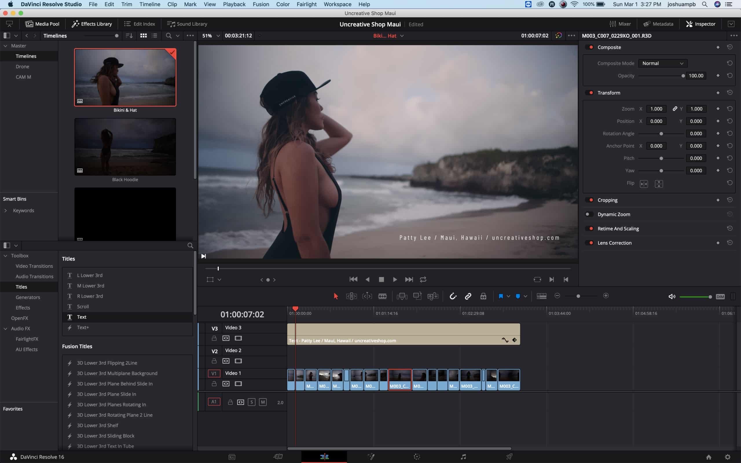Open the Mark menu
Image resolution: width=741 pixels, height=463 pixels.
190,4
